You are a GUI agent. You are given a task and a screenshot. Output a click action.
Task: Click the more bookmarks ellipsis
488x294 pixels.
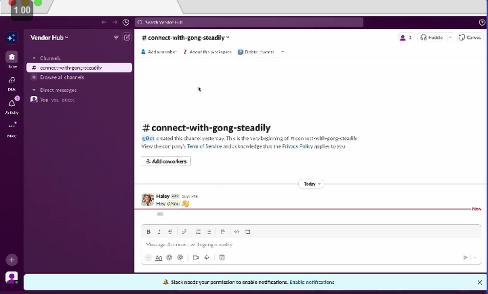tap(283, 52)
